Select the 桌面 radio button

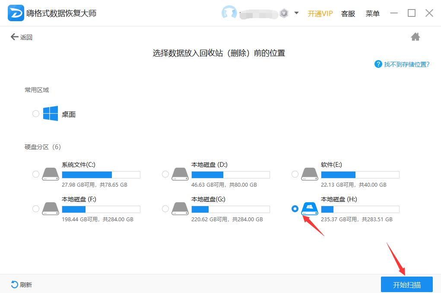coord(36,113)
